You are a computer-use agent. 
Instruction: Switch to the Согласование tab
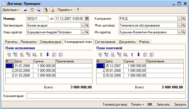105,42
